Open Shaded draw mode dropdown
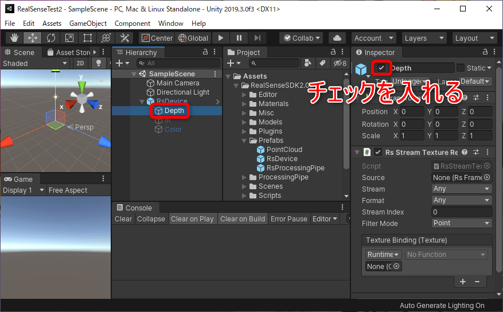 tap(34, 63)
